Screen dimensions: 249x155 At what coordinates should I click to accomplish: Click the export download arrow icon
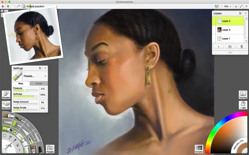(236, 6)
